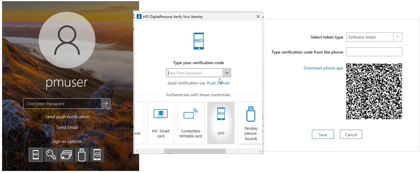420x173 pixels.
Task: Click the Push notification link
Action: coord(211,83)
